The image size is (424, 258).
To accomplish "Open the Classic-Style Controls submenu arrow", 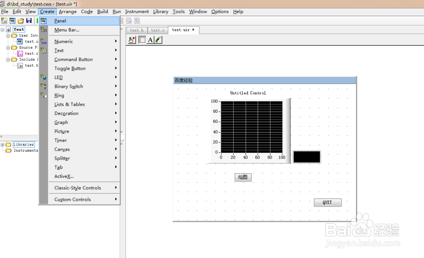I will pyautogui.click(x=116, y=187).
